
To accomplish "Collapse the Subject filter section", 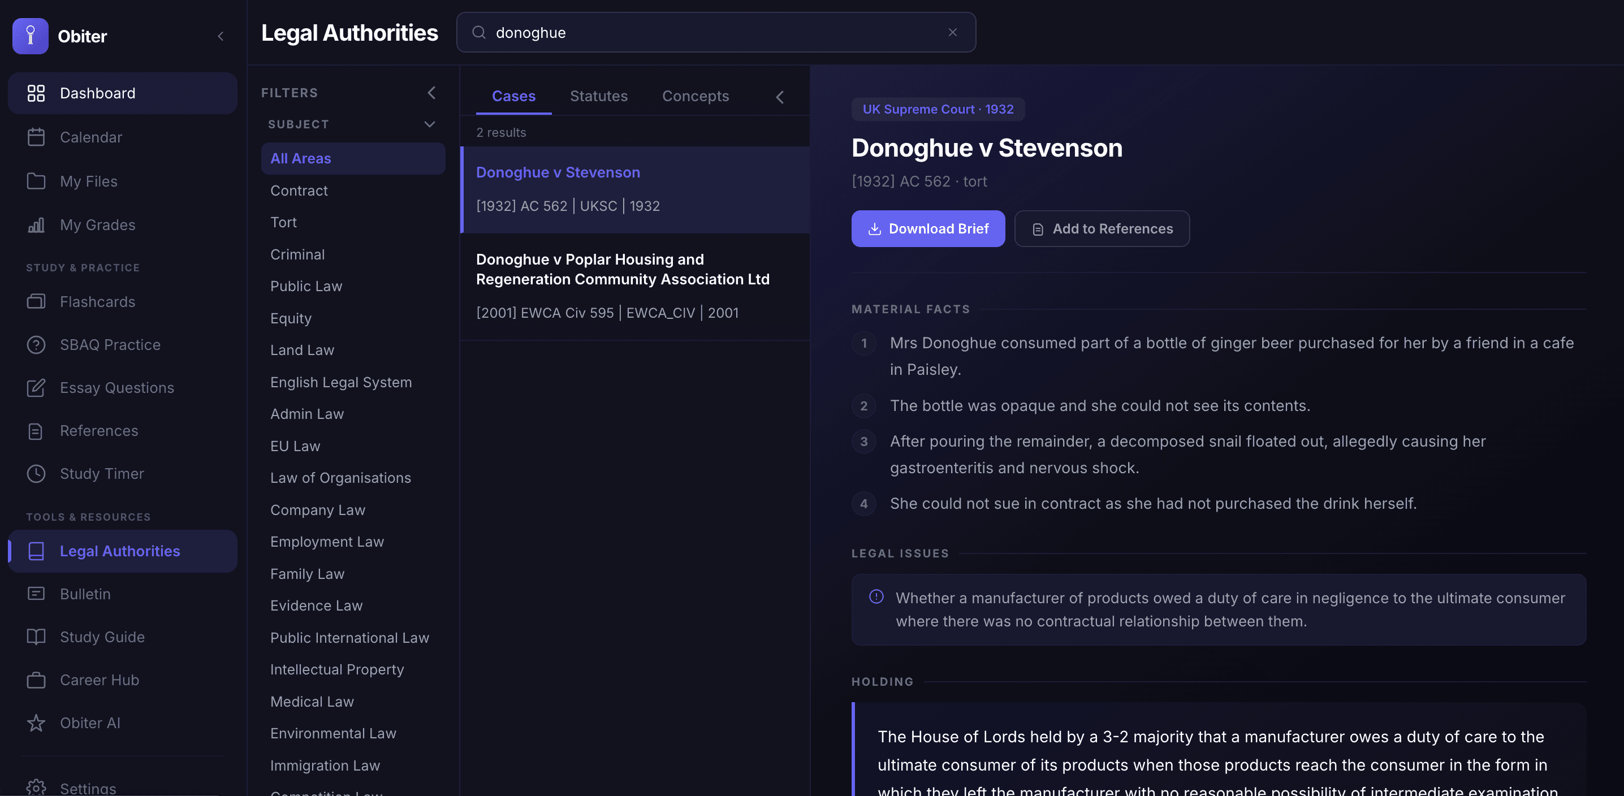I will click(430, 124).
